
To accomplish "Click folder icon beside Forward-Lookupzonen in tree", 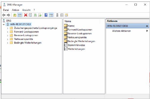I will click(x=11, y=32).
